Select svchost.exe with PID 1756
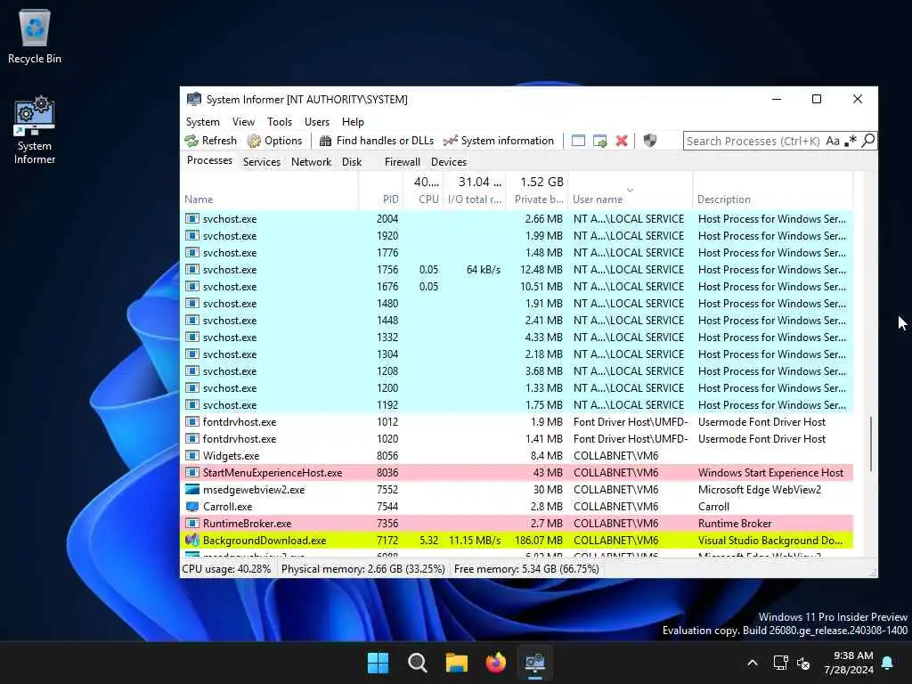Image resolution: width=912 pixels, height=684 pixels. (517, 270)
